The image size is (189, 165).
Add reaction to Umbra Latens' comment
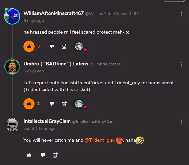click(x=64, y=104)
